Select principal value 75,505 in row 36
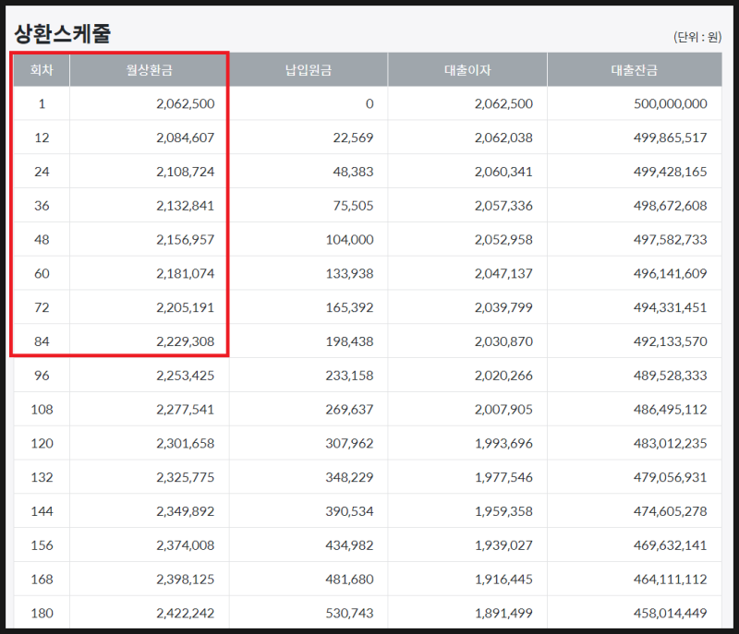The image size is (739, 634). pyautogui.click(x=353, y=206)
